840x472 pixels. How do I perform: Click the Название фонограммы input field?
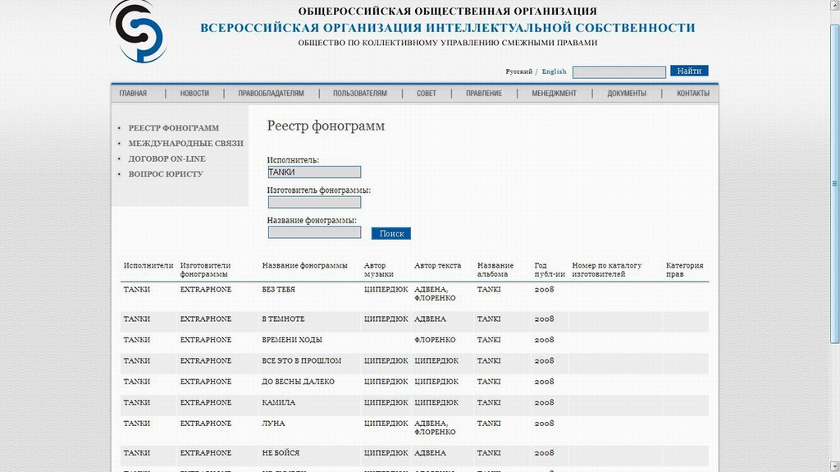pos(314,232)
